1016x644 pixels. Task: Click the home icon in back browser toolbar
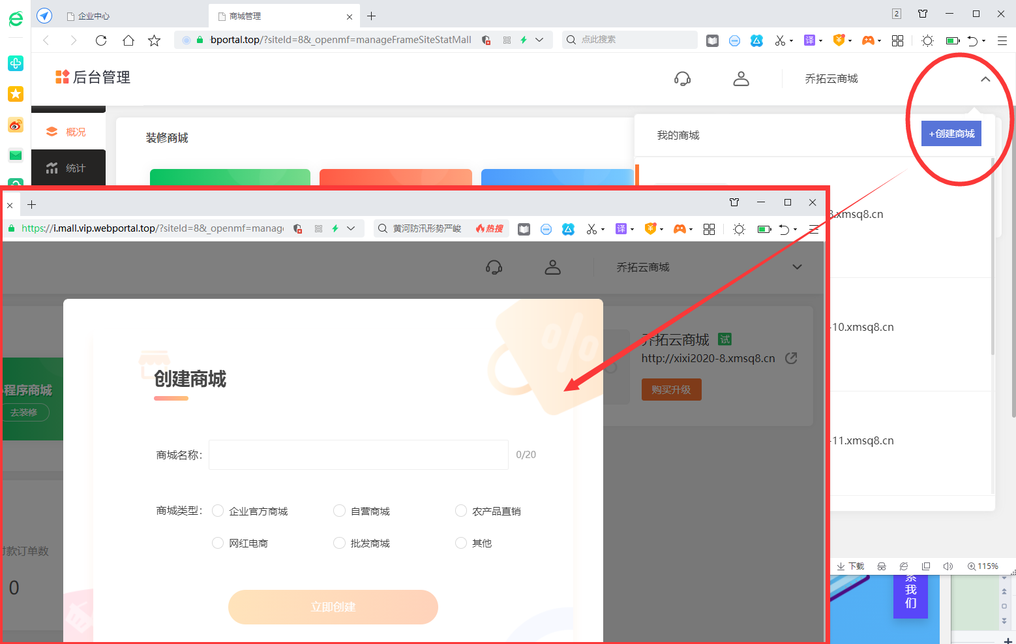128,40
